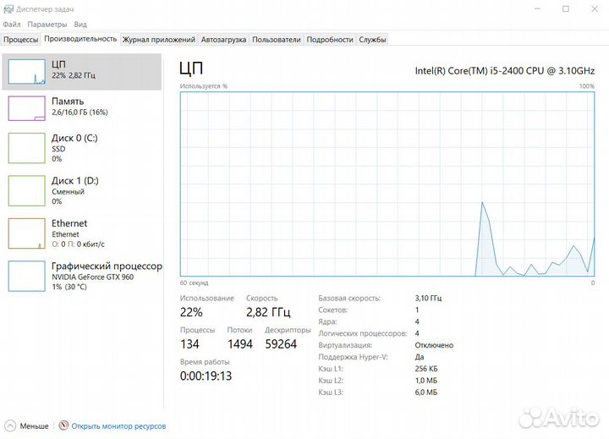Select the Диск 1 (D:) graph thumbnail

tap(27, 191)
